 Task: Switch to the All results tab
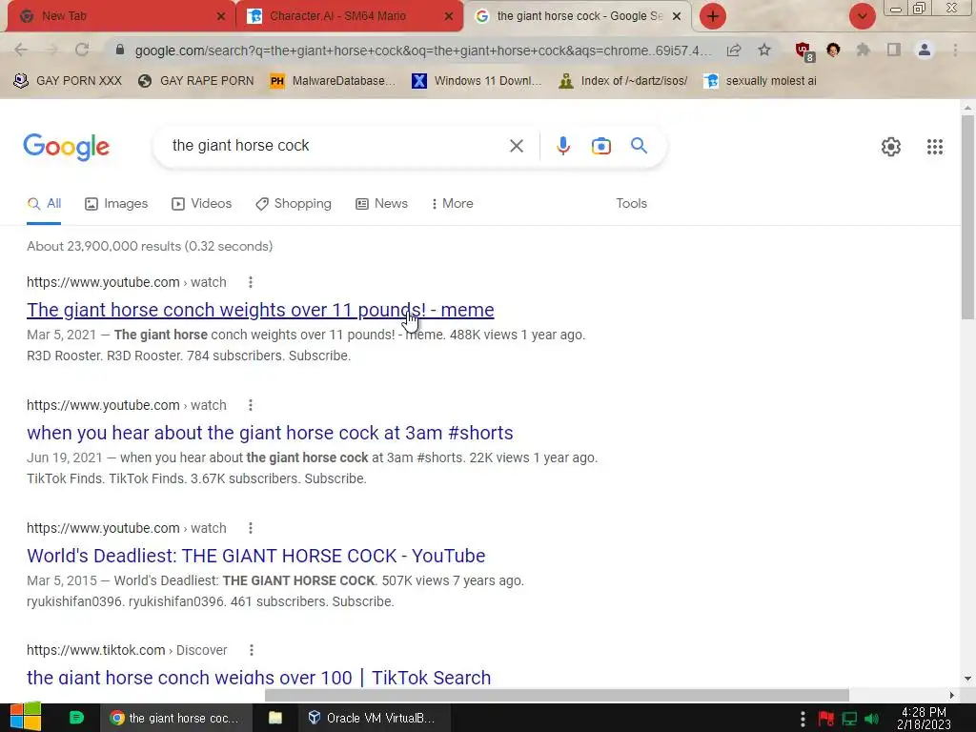(x=44, y=204)
